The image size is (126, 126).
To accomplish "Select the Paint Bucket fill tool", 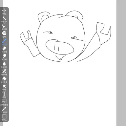I will 4,80.
